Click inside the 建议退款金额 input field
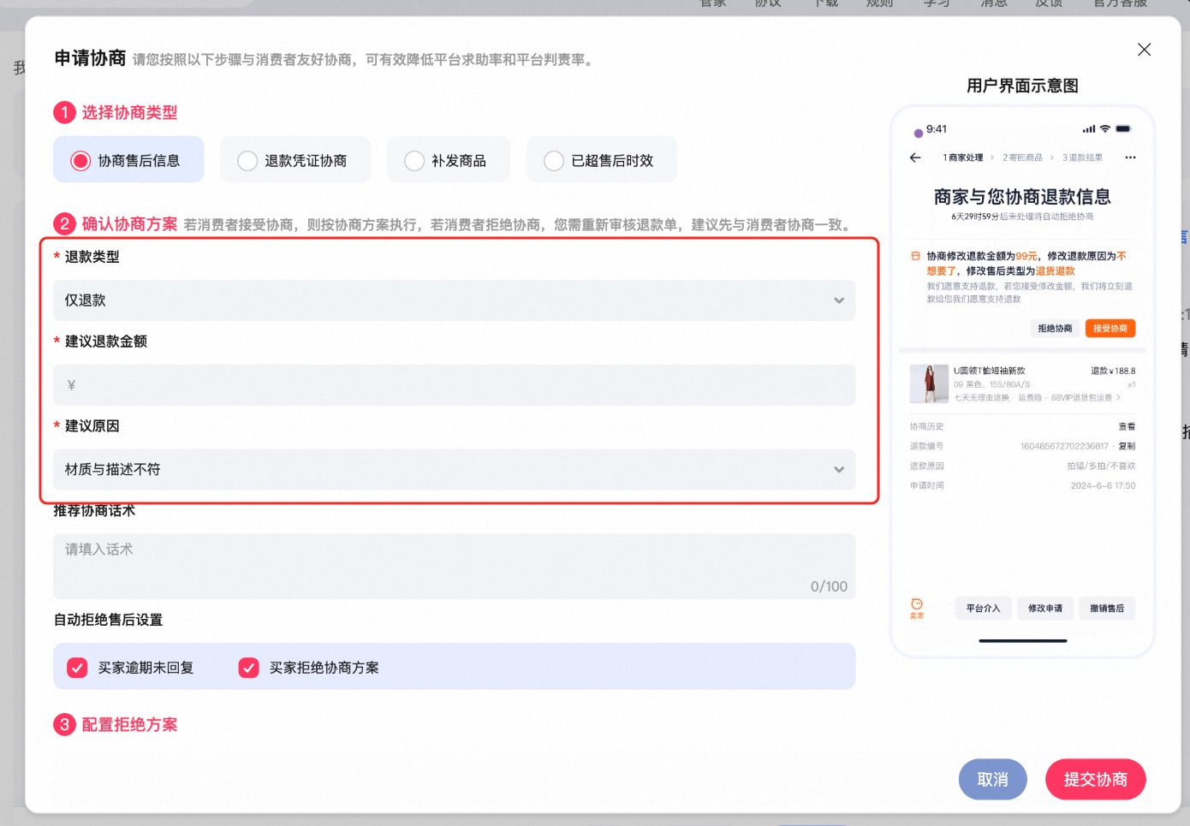 (x=453, y=385)
